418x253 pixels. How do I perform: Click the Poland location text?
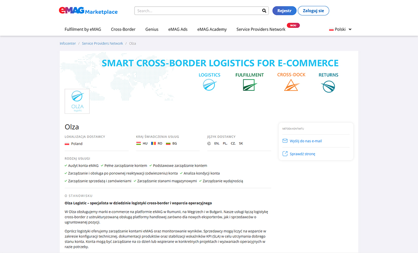coord(77,144)
